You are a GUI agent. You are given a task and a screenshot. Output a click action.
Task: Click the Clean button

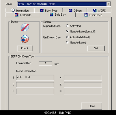point(91,106)
